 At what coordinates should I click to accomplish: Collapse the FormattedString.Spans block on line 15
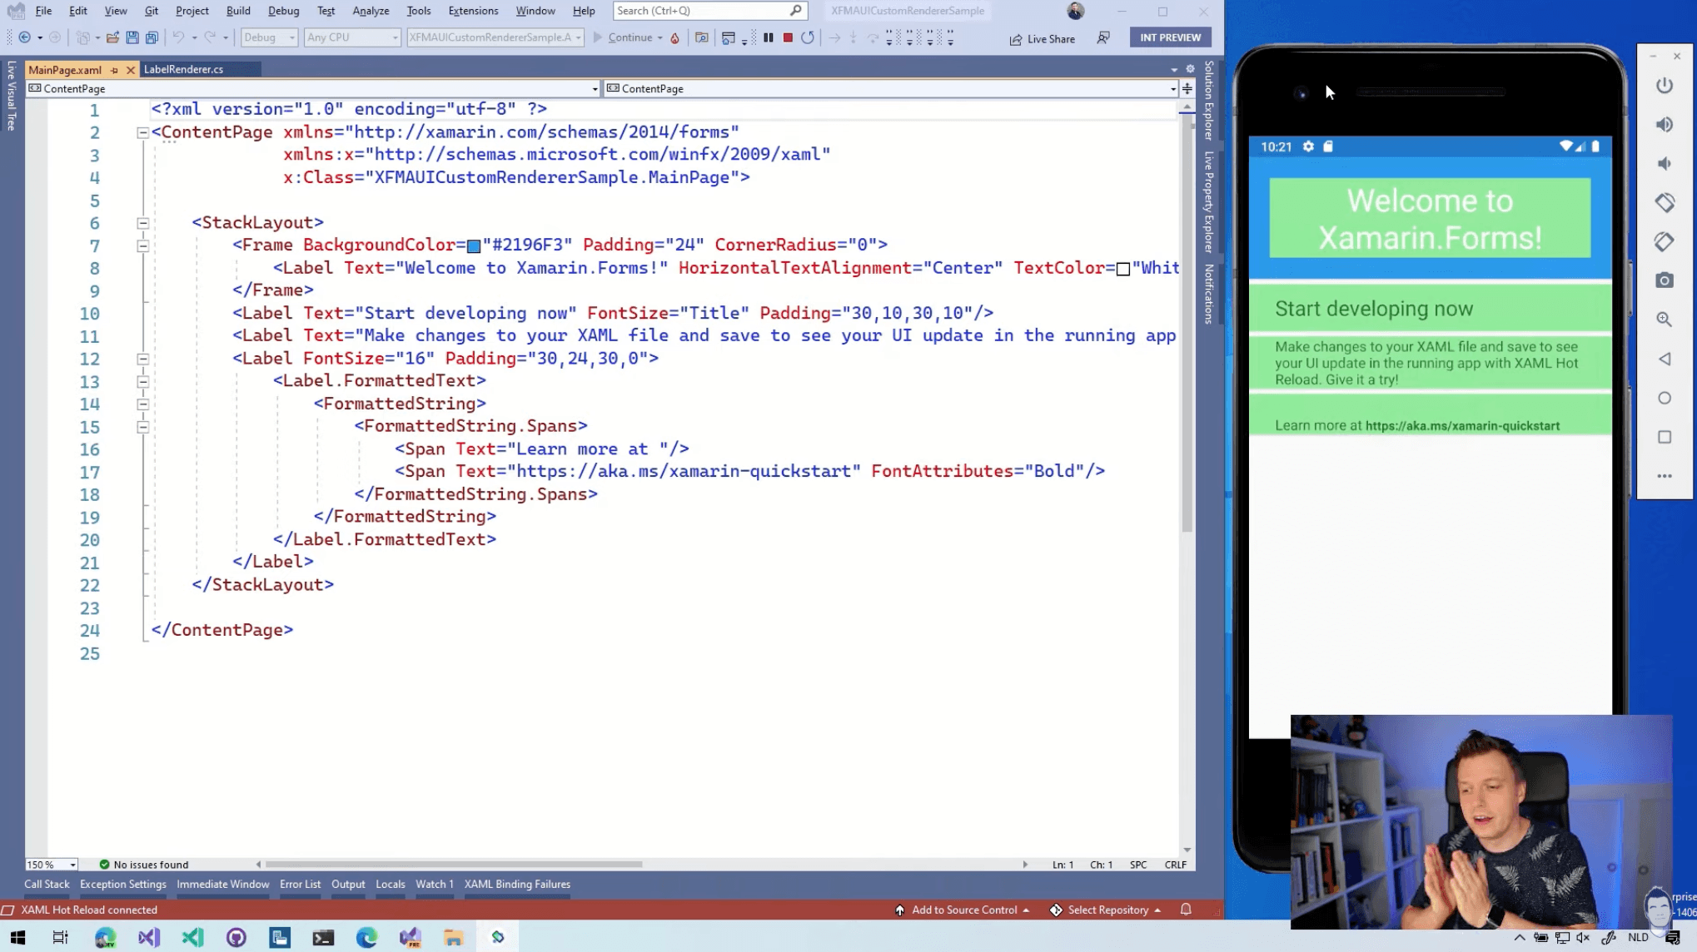[143, 427]
